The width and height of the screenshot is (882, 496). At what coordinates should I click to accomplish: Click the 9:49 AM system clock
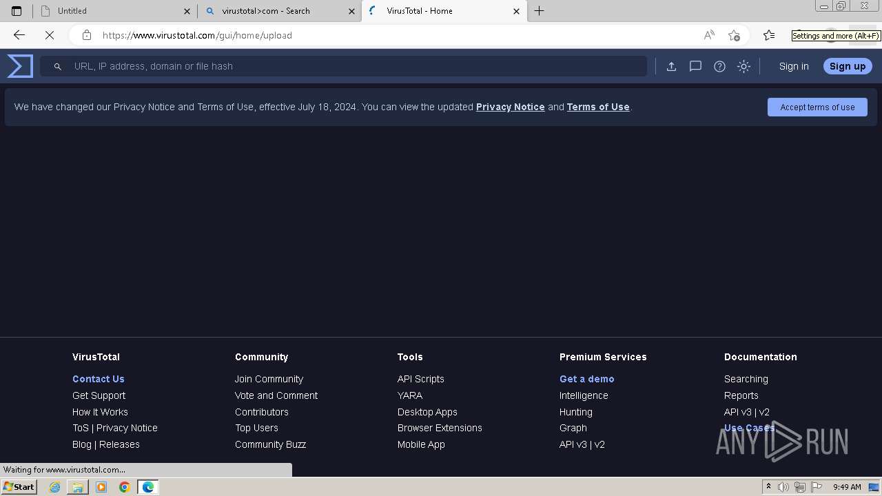click(x=847, y=487)
